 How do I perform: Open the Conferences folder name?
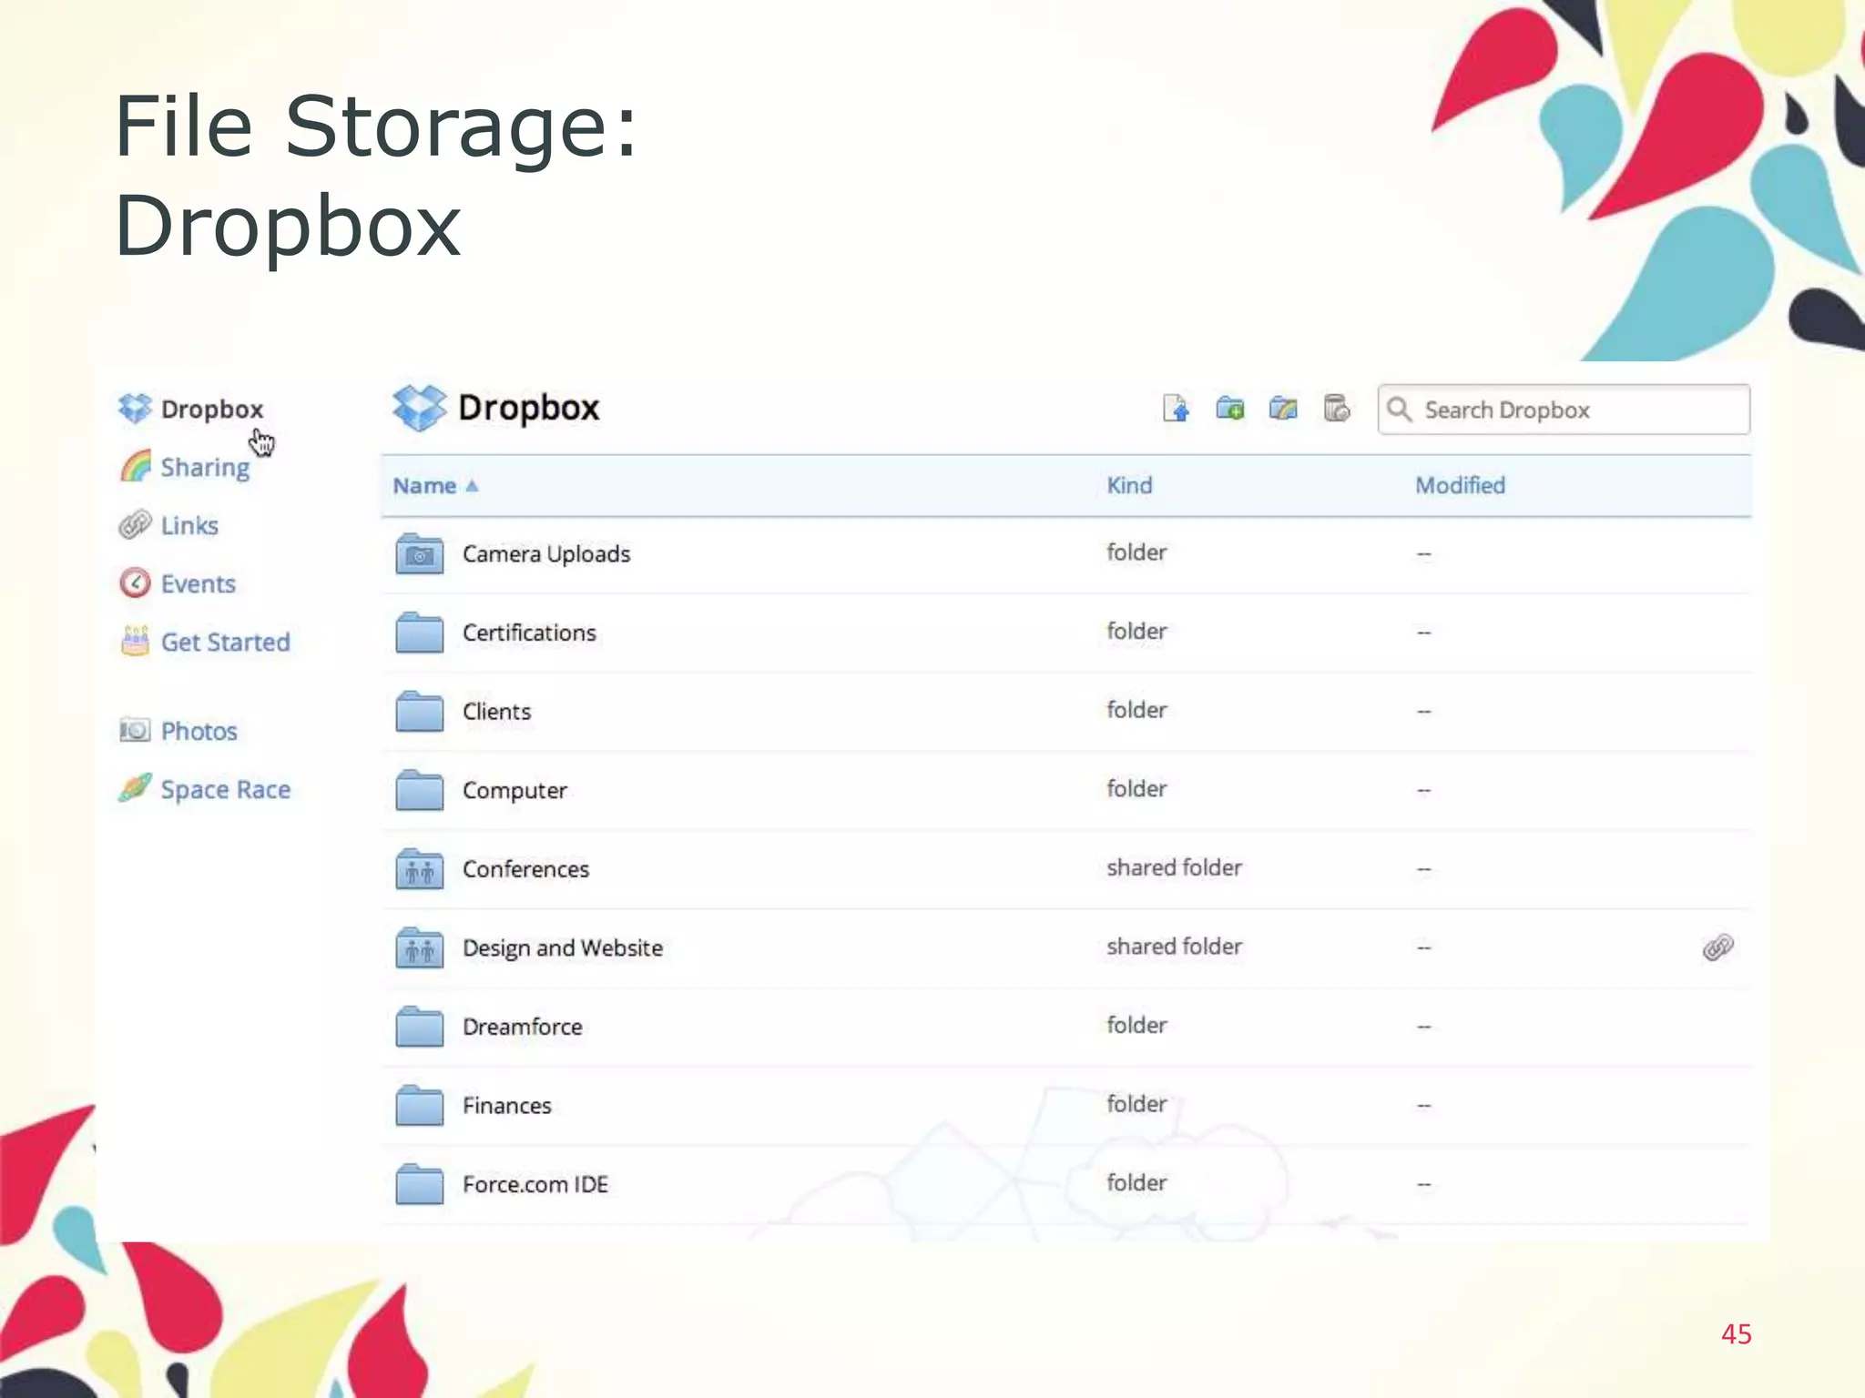(525, 868)
